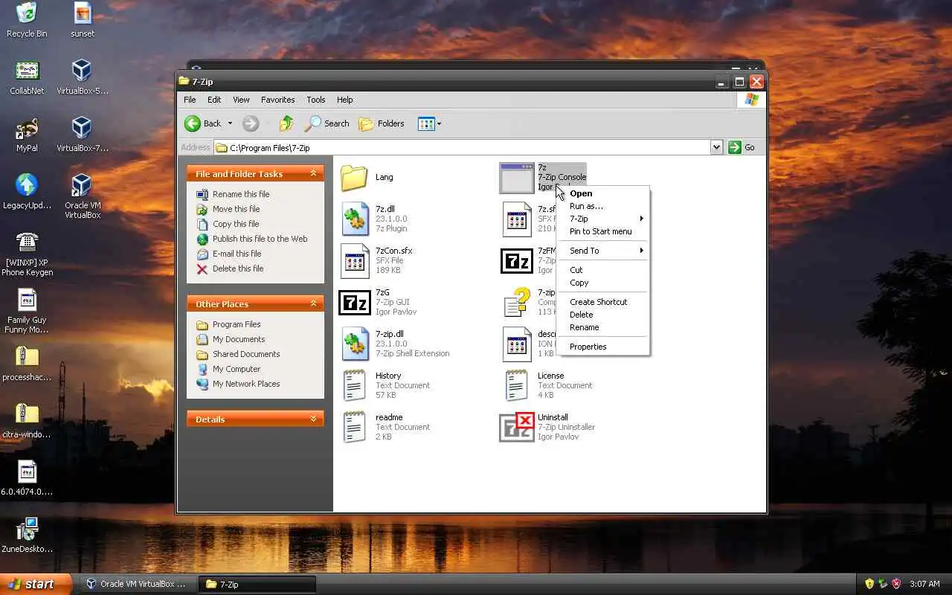Viewport: 952px width, 595px height.
Task: Click the Go button
Action: pyautogui.click(x=742, y=147)
